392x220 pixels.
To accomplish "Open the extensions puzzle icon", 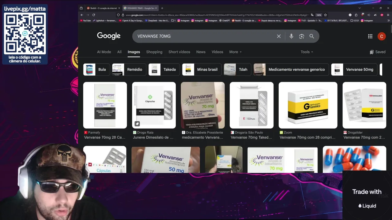I will (356, 15).
